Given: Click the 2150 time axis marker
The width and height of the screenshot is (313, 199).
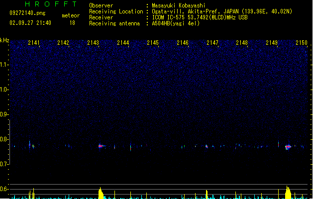Looking at the screenshot, I should pyautogui.click(x=302, y=43).
